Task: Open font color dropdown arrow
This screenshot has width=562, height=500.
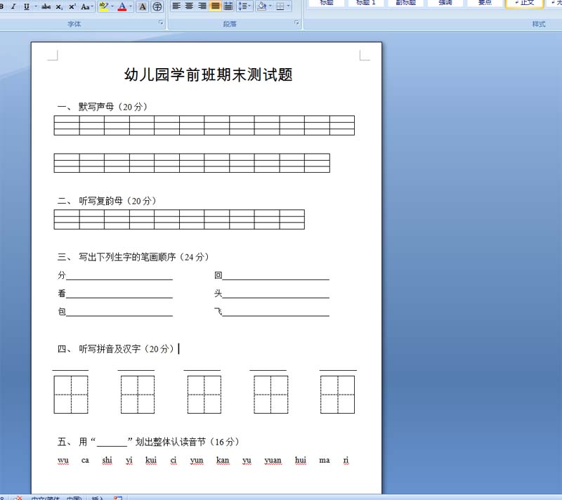Action: [x=131, y=6]
